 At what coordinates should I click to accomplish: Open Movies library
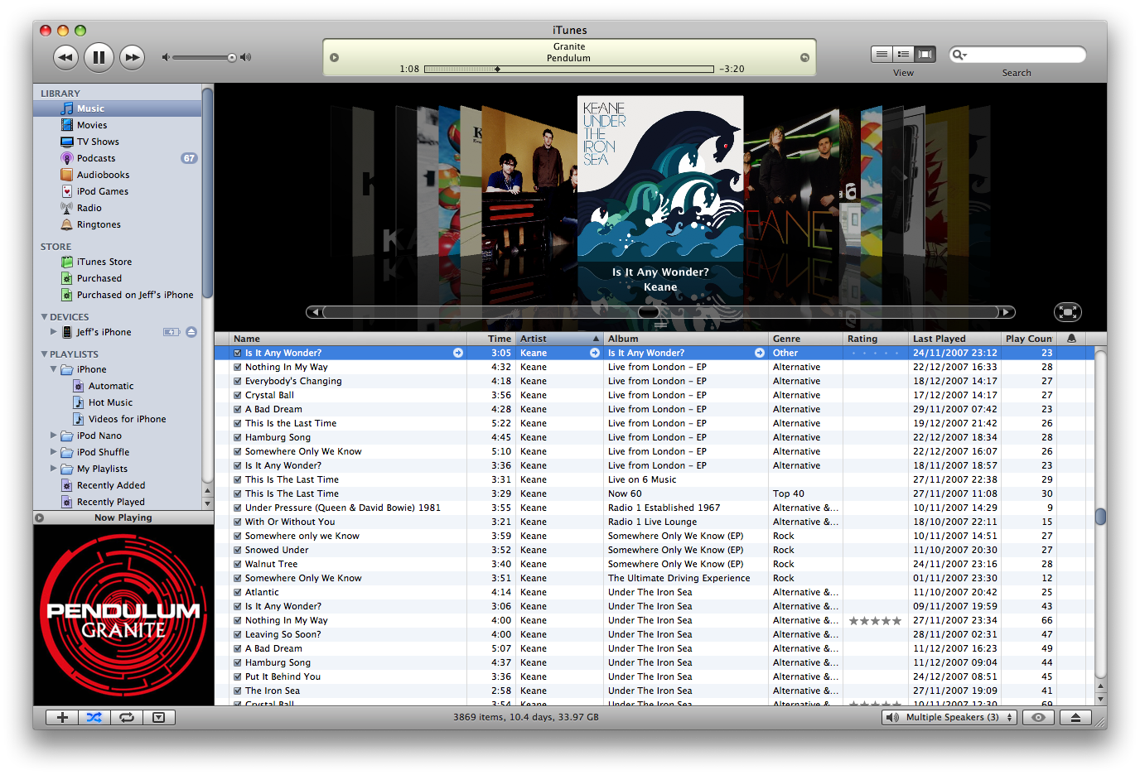pos(118,125)
